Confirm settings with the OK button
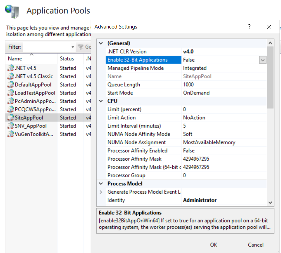The width and height of the screenshot is (281, 253). point(213,245)
